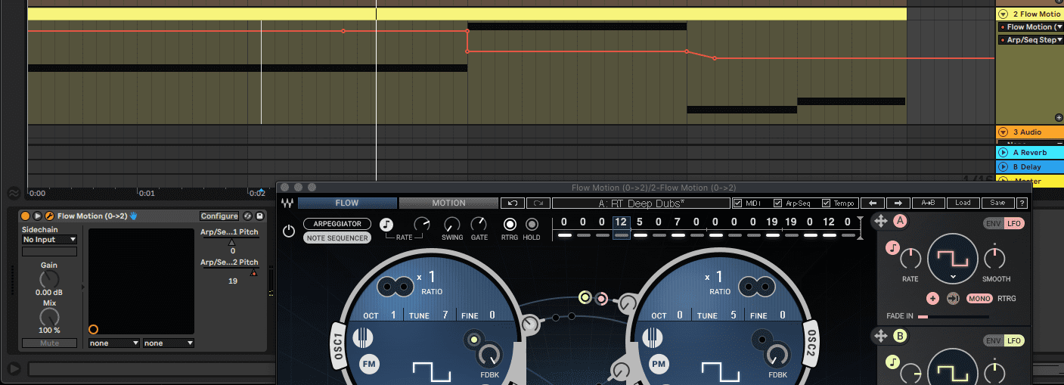Toggle the RTRG retrigger button
The height and width of the screenshot is (385, 1064).
(x=510, y=225)
